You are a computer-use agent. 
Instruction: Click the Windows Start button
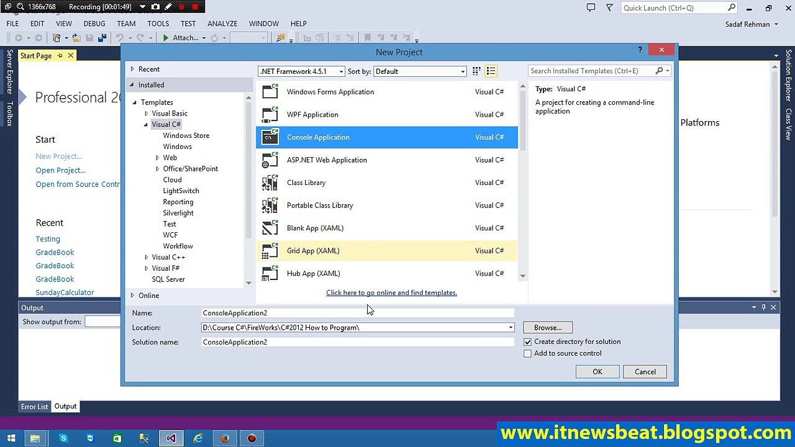tap(11, 438)
